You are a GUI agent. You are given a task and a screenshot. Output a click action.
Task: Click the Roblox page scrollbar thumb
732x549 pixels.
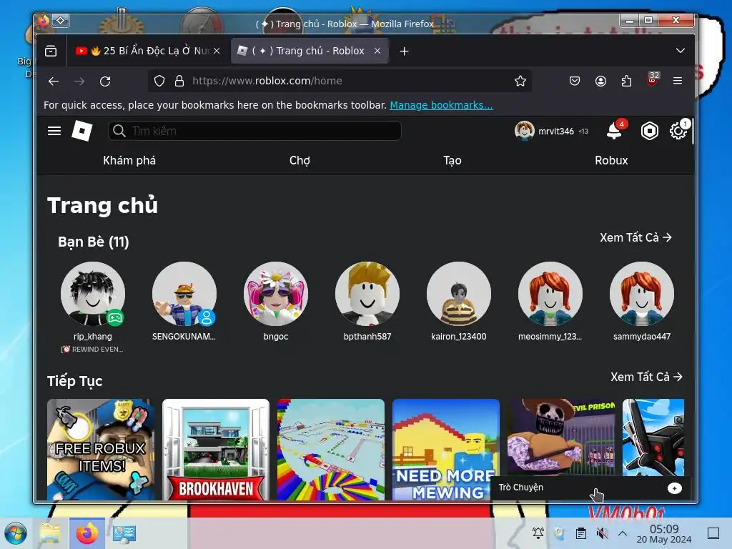click(692, 132)
